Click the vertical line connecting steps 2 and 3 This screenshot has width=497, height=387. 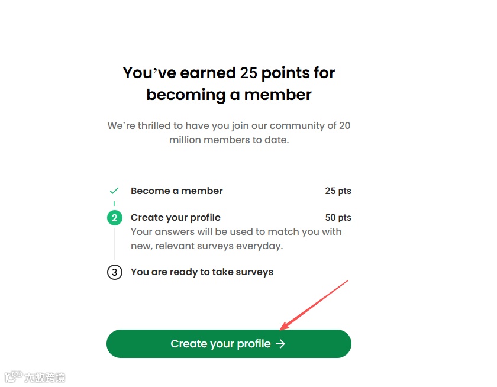[x=114, y=245]
